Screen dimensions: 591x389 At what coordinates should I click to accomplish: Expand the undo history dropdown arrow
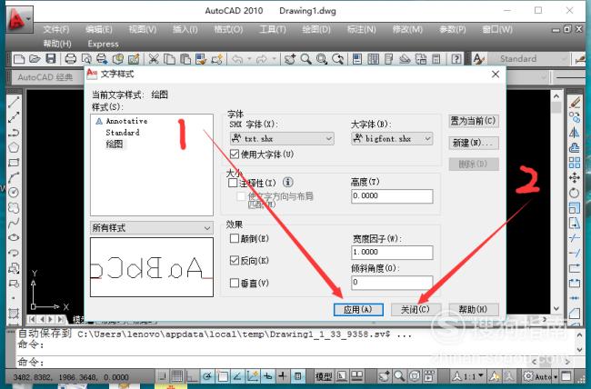click(x=249, y=59)
